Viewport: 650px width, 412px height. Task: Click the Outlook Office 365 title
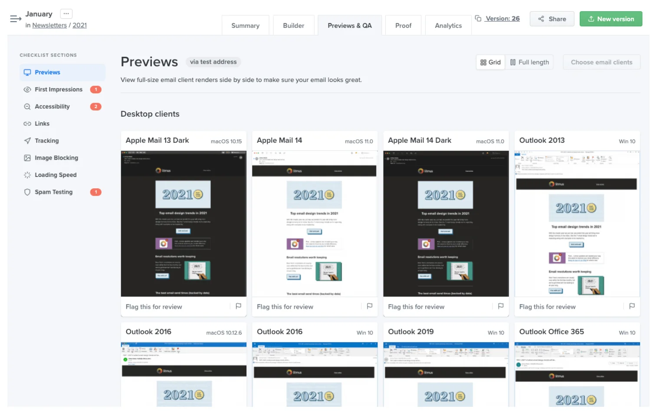[552, 332]
